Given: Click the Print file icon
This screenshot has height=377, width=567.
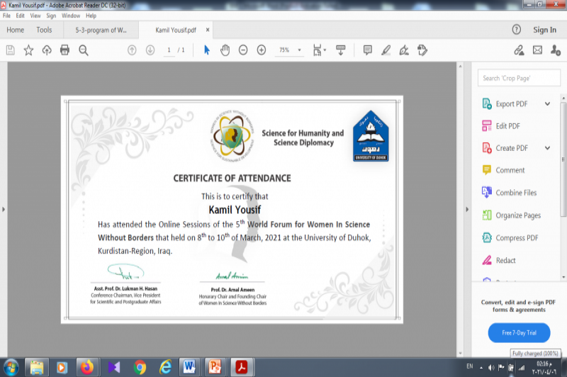Looking at the screenshot, I should point(65,50).
